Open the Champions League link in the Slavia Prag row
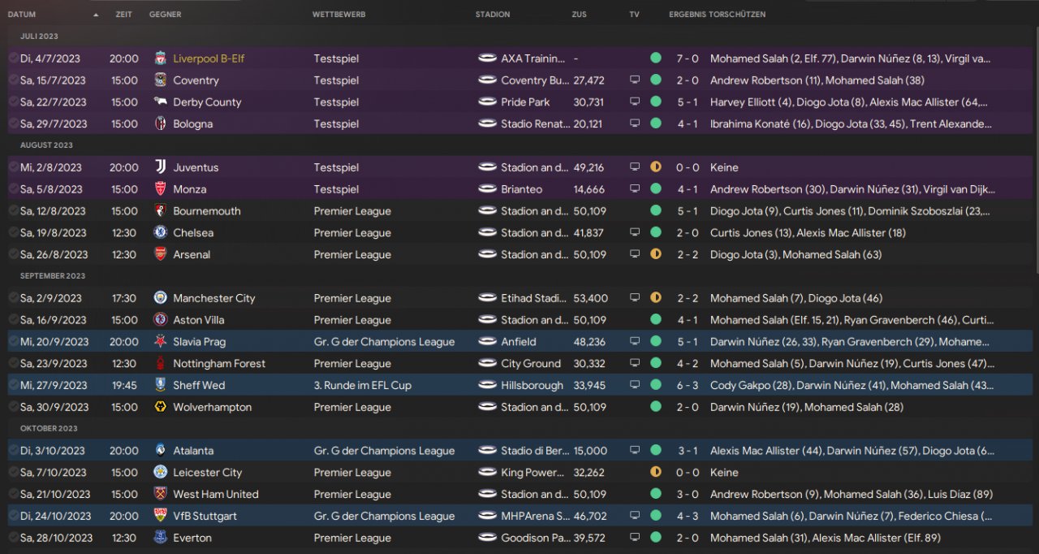Viewport: 1039px width, 554px height. pyautogui.click(x=384, y=342)
